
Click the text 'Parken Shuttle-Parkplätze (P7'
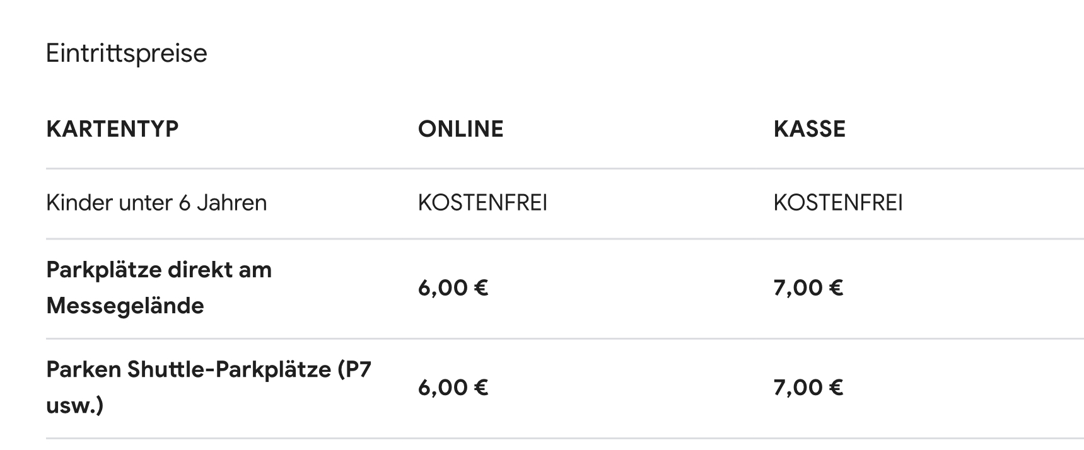[x=208, y=369]
